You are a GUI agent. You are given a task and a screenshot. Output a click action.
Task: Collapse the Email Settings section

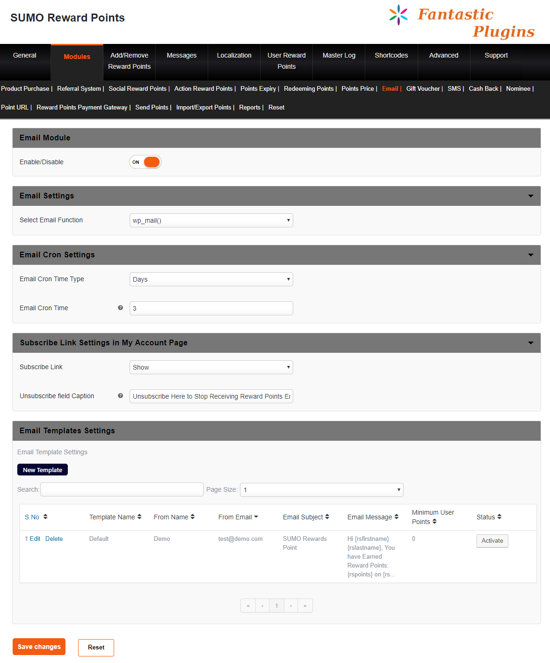[530, 196]
